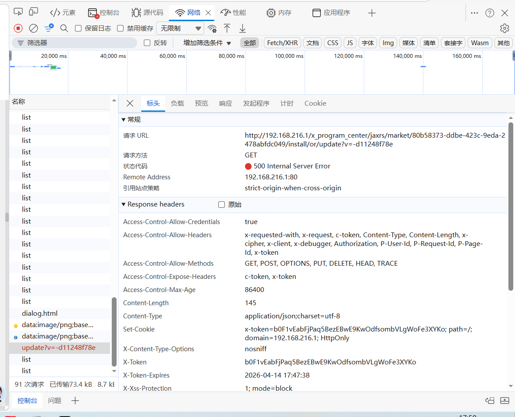Enable the 禁用缓存 checkbox
Screen dimensions: 515x417
pos(121,29)
